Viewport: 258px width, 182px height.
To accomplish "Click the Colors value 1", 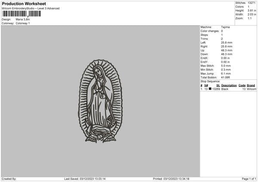I will 249,7.
